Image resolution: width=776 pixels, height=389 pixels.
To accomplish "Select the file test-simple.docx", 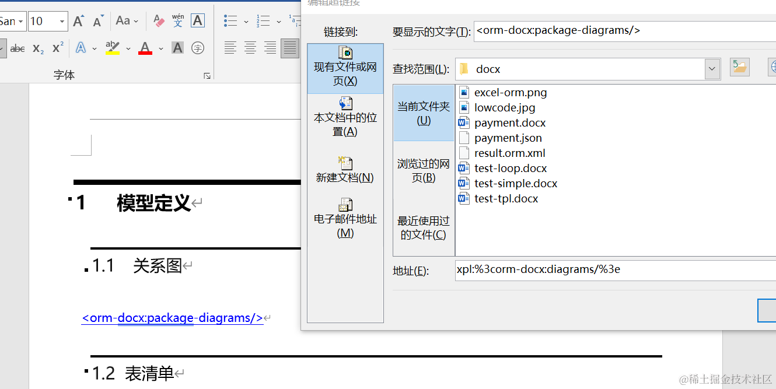I will click(516, 183).
